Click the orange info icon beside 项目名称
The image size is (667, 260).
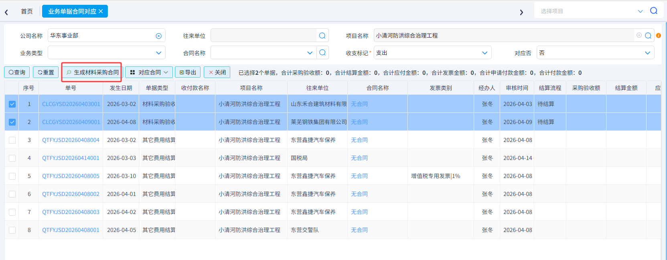(658, 36)
